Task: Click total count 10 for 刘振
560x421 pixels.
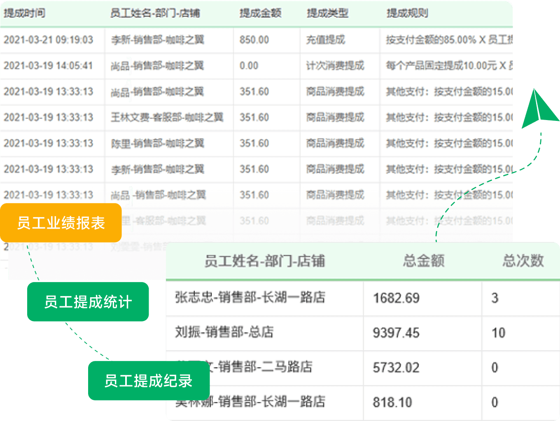Action: point(498,333)
